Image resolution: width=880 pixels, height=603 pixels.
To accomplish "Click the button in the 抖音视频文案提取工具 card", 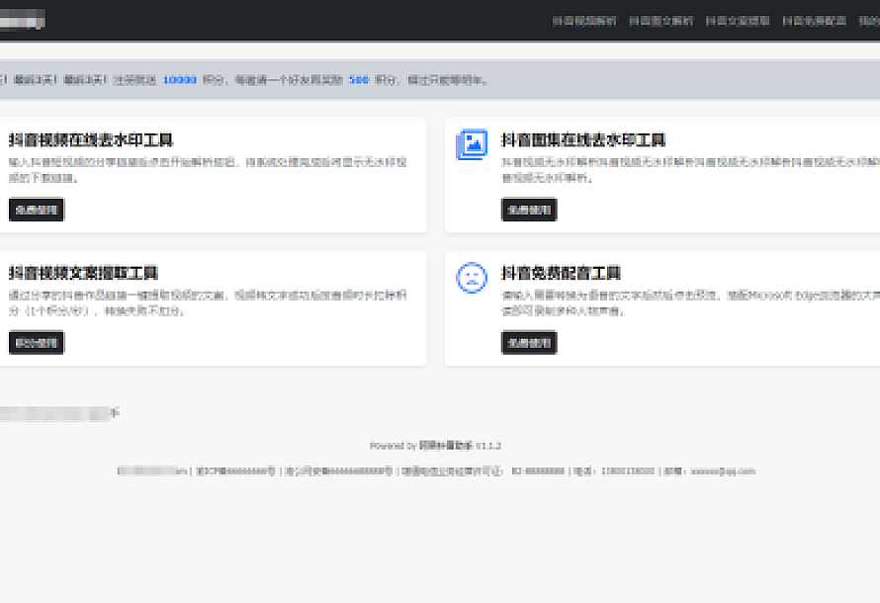I will click(37, 343).
